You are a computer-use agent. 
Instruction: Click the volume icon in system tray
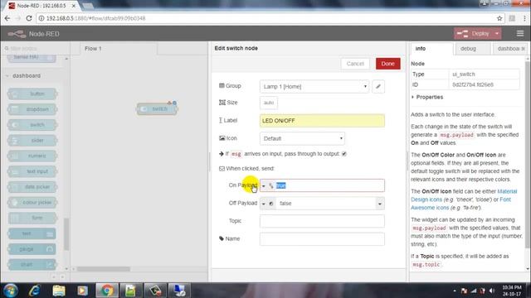click(x=492, y=291)
